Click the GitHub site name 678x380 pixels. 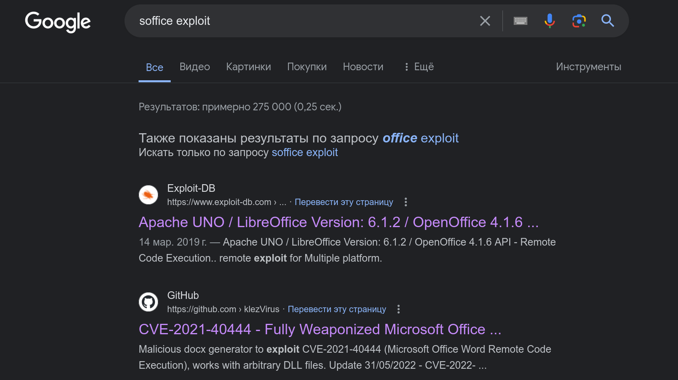(183, 295)
